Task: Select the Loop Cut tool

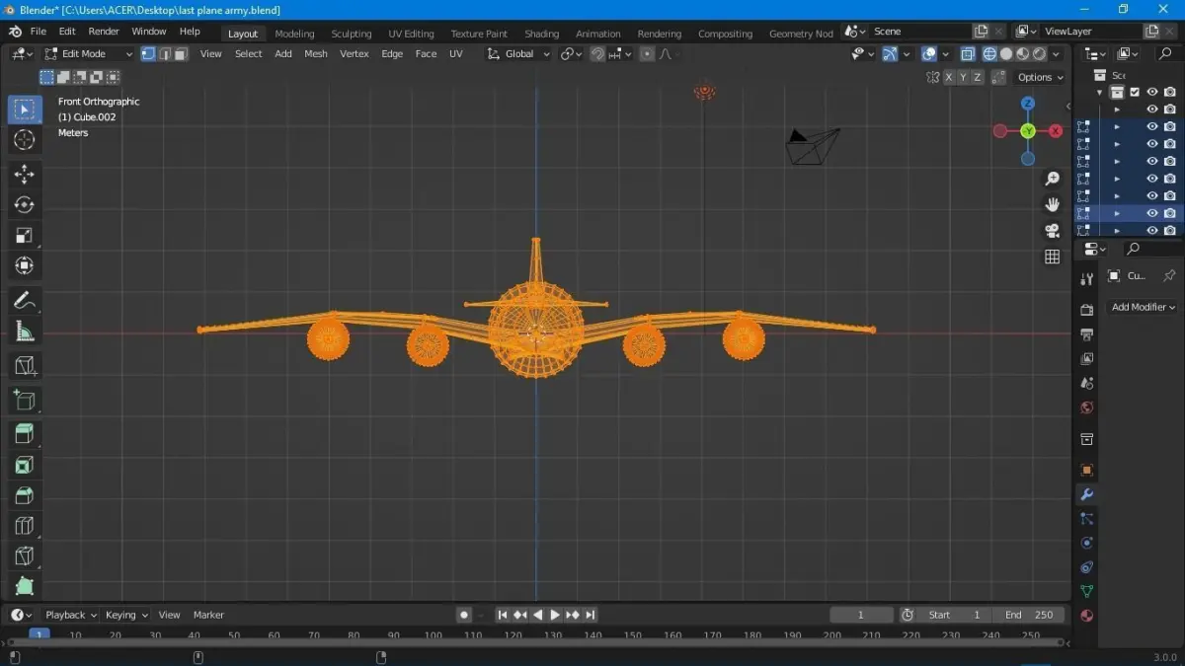Action: point(25,526)
